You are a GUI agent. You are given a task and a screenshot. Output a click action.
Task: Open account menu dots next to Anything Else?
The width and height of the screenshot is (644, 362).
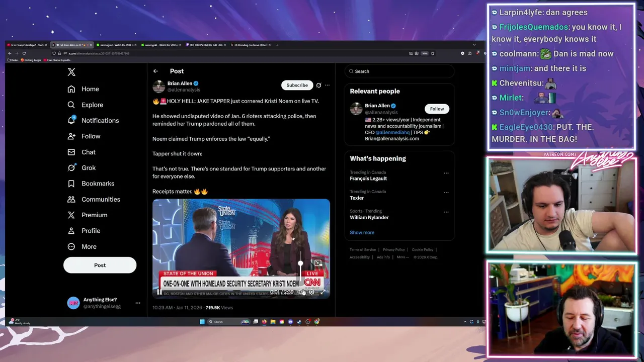click(x=138, y=303)
